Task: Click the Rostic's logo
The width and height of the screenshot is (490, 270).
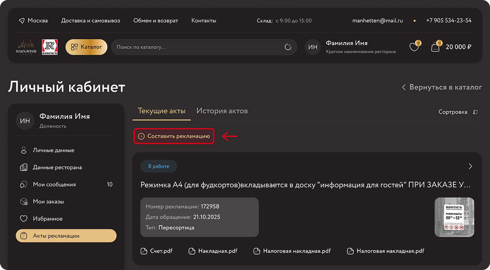Action: click(x=50, y=47)
